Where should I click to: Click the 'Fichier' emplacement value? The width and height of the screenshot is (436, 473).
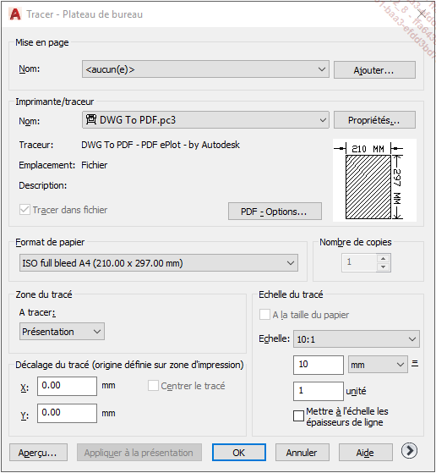pyautogui.click(x=95, y=165)
